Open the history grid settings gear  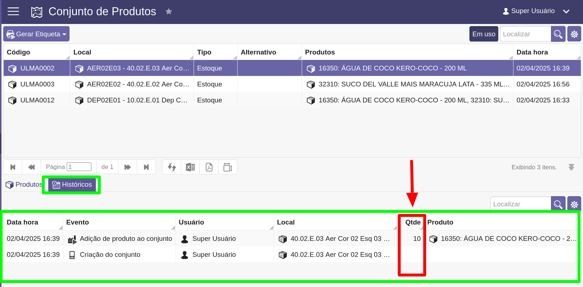[574, 204]
